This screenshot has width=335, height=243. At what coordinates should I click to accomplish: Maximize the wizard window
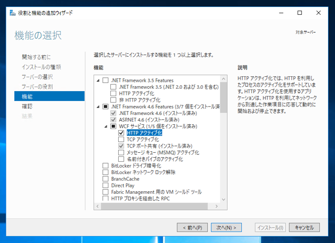(300, 13)
